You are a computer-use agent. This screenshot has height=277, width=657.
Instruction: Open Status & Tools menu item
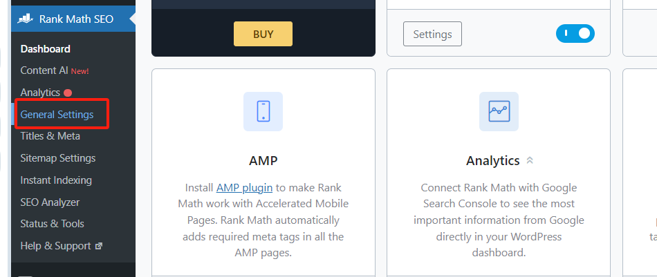[x=53, y=224]
